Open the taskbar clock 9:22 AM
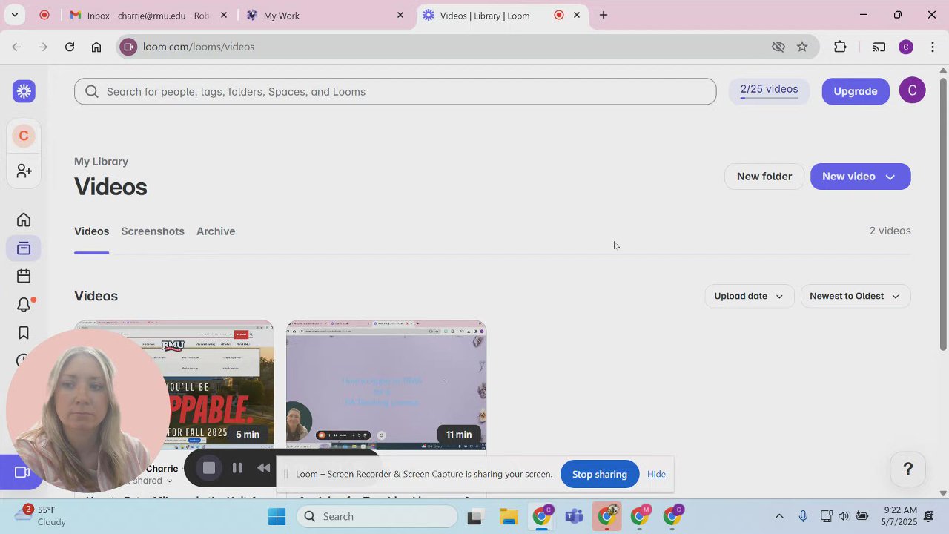The image size is (949, 534). coord(901,516)
